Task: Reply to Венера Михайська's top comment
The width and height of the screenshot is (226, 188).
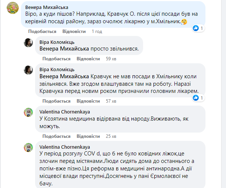Action: tap(74, 31)
